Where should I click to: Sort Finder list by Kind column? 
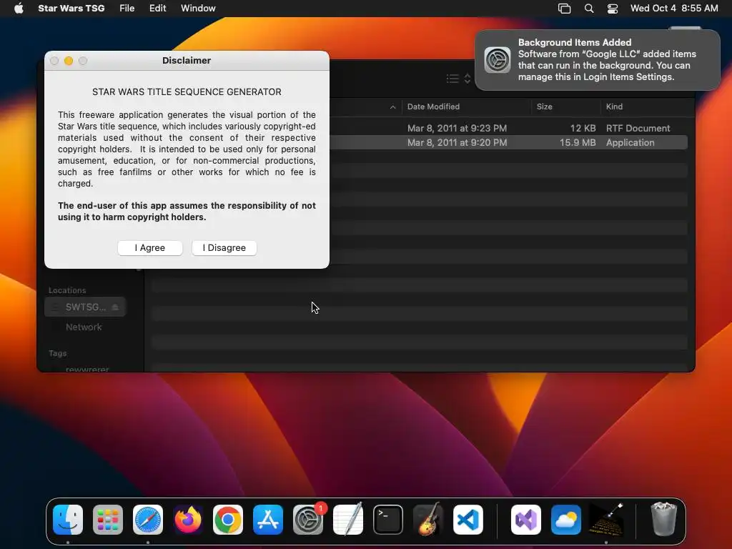[614, 107]
